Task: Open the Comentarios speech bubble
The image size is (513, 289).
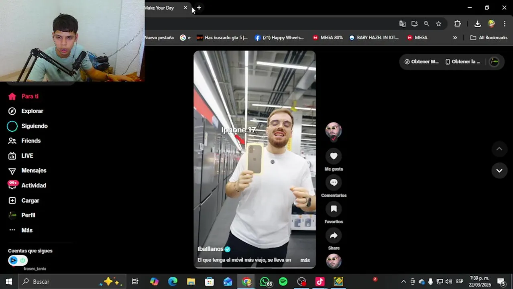Action: 334,183
